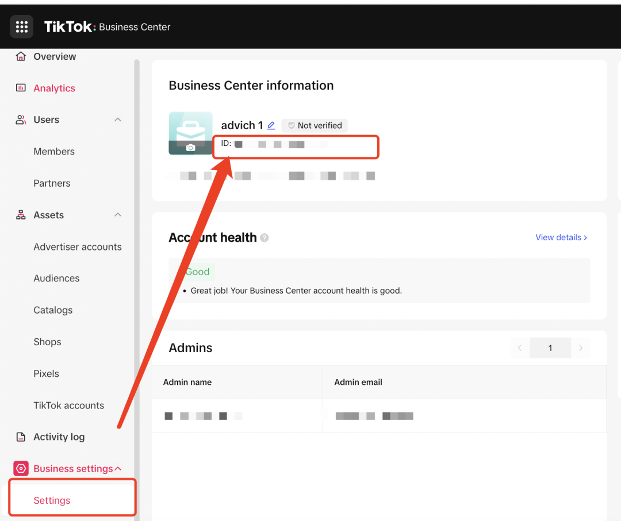Collapse the Business settings chevron

click(x=118, y=468)
